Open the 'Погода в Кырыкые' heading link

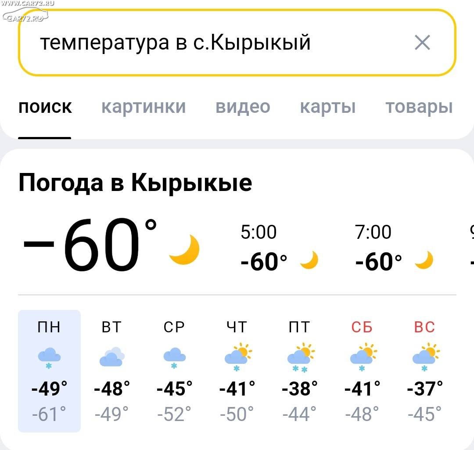[135, 184]
